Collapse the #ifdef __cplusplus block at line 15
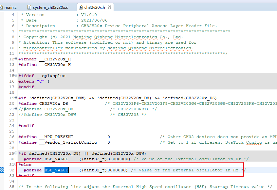The width and height of the screenshot is (277, 190). click(16, 76)
